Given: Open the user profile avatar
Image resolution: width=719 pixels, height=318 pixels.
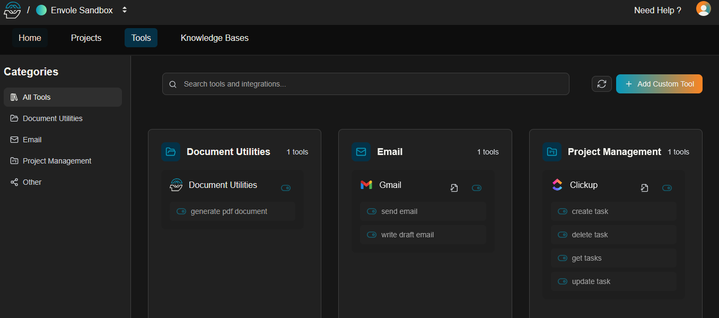Looking at the screenshot, I should point(703,9).
